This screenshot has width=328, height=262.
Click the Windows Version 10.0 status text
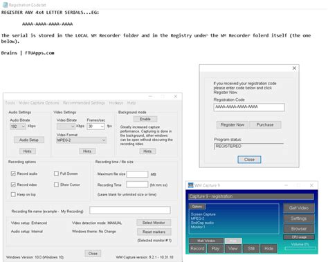tap(35, 257)
